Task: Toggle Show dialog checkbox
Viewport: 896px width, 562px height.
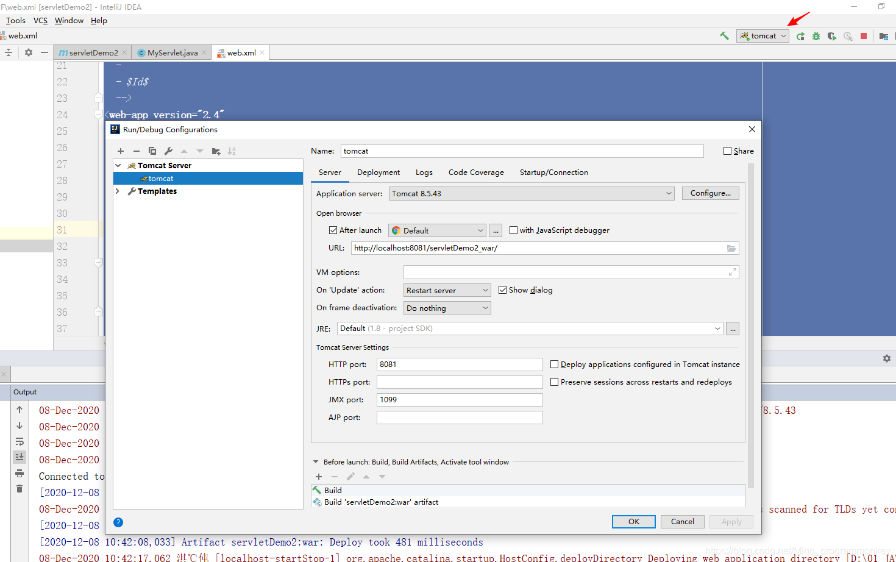Action: 502,290
